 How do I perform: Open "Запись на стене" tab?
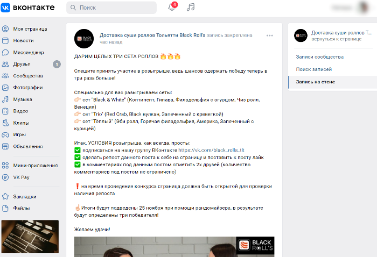[315, 82]
